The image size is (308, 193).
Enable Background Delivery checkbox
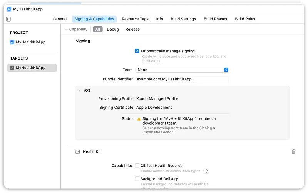tap(137, 179)
